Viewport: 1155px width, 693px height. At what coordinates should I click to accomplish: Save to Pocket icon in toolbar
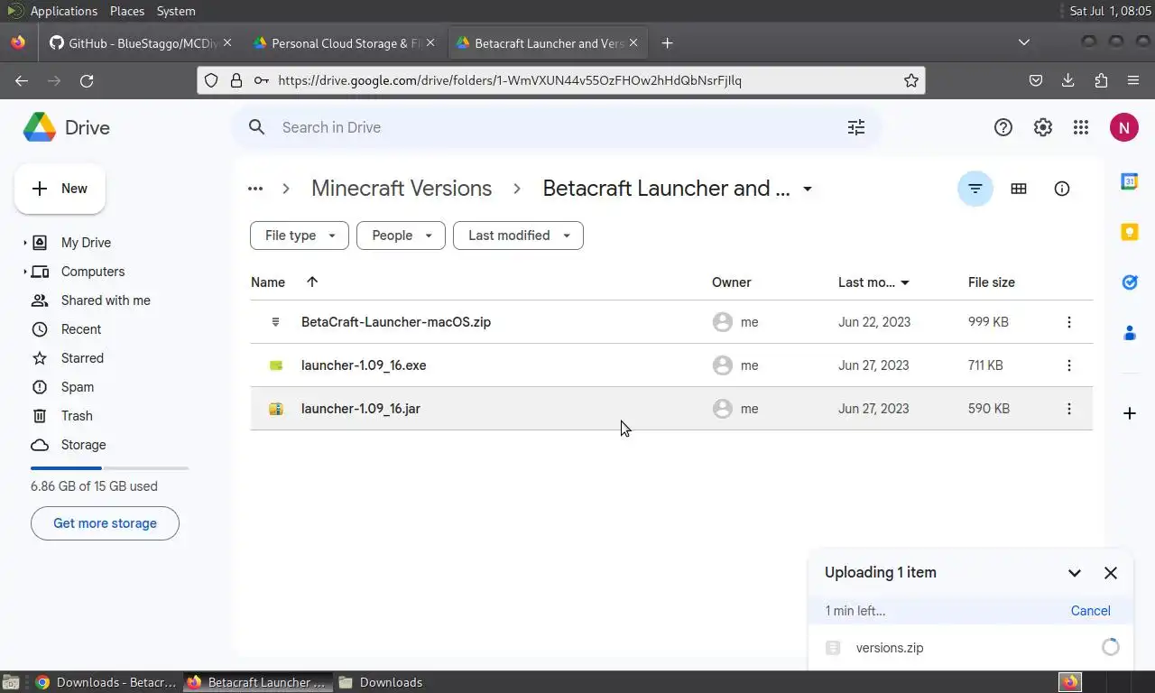coord(1036,80)
